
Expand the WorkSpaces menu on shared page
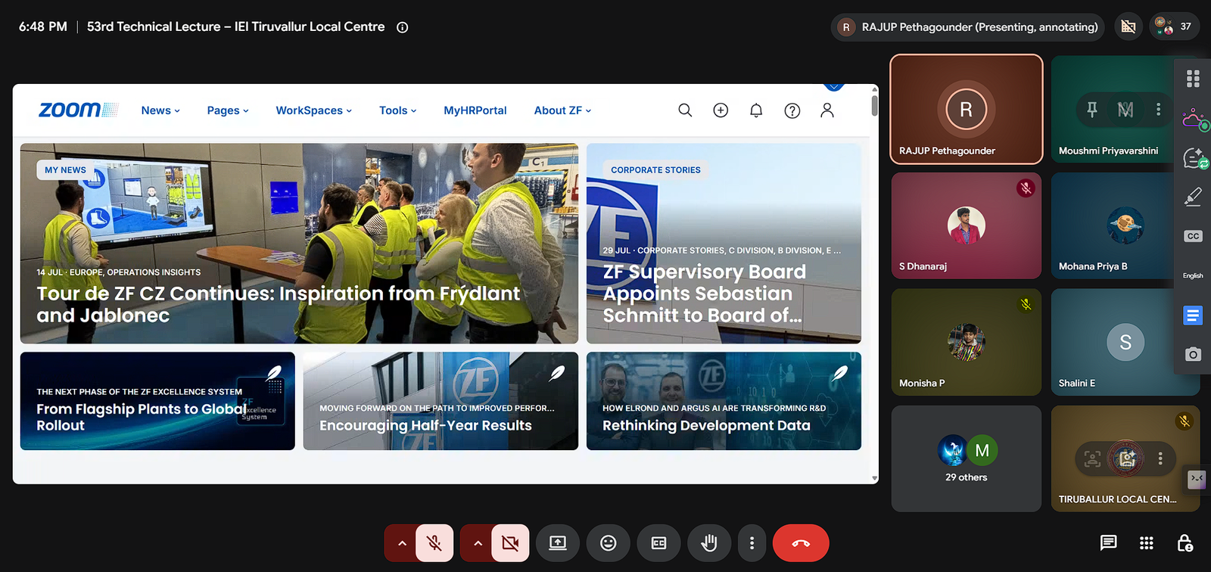(313, 110)
